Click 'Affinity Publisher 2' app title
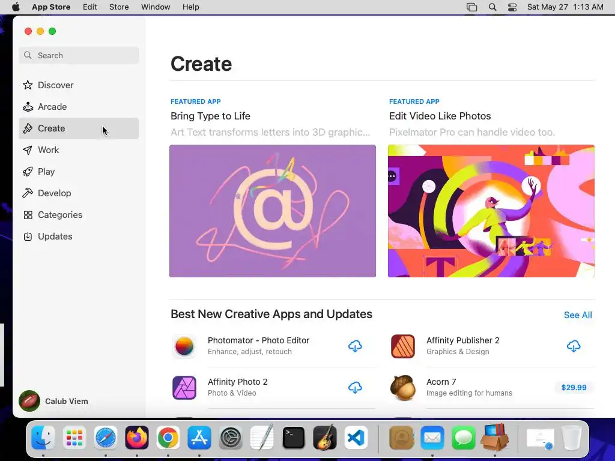Image resolution: width=615 pixels, height=461 pixels. (x=463, y=340)
